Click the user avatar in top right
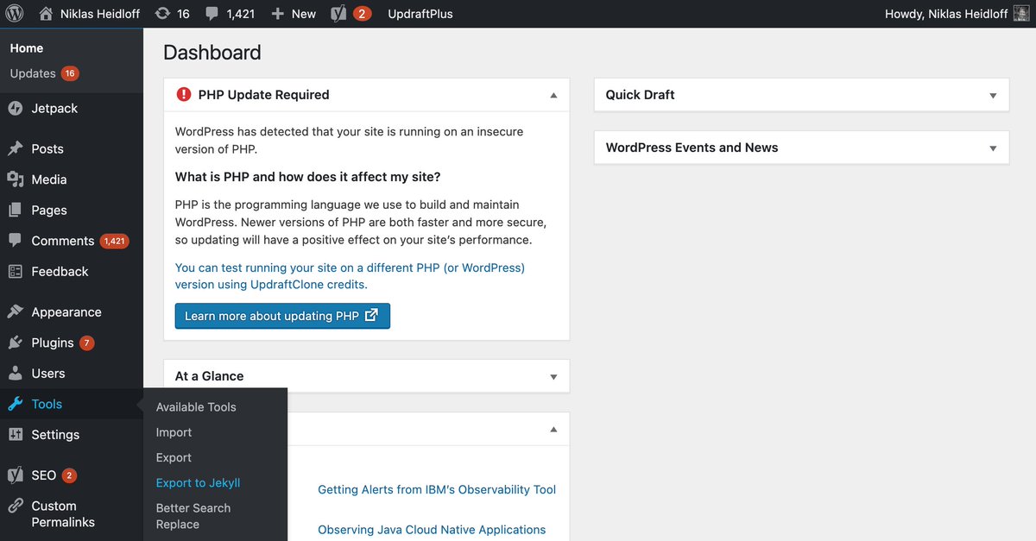This screenshot has height=541, width=1036. point(1020,14)
